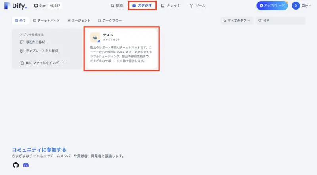This screenshot has width=317, height=175.
Task: Switch to the スタジオ (Studio) tab
Action: point(142,6)
